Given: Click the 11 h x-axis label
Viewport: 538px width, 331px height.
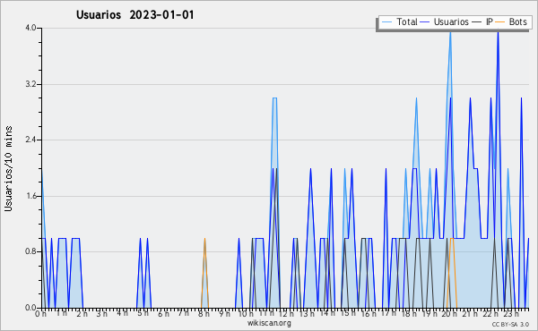Looking at the screenshot, I should coord(266,313).
